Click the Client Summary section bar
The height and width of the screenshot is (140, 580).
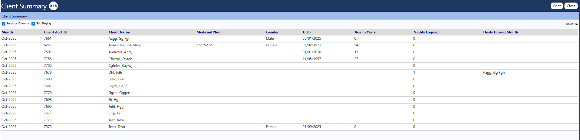click(x=289, y=16)
